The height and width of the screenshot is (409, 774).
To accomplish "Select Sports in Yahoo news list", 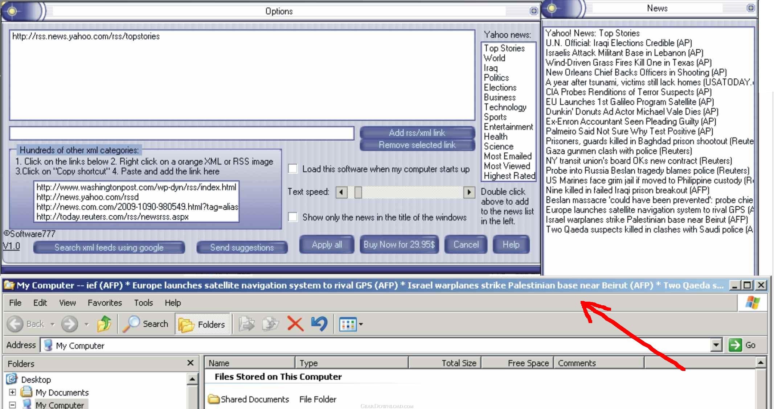I will coord(495,117).
